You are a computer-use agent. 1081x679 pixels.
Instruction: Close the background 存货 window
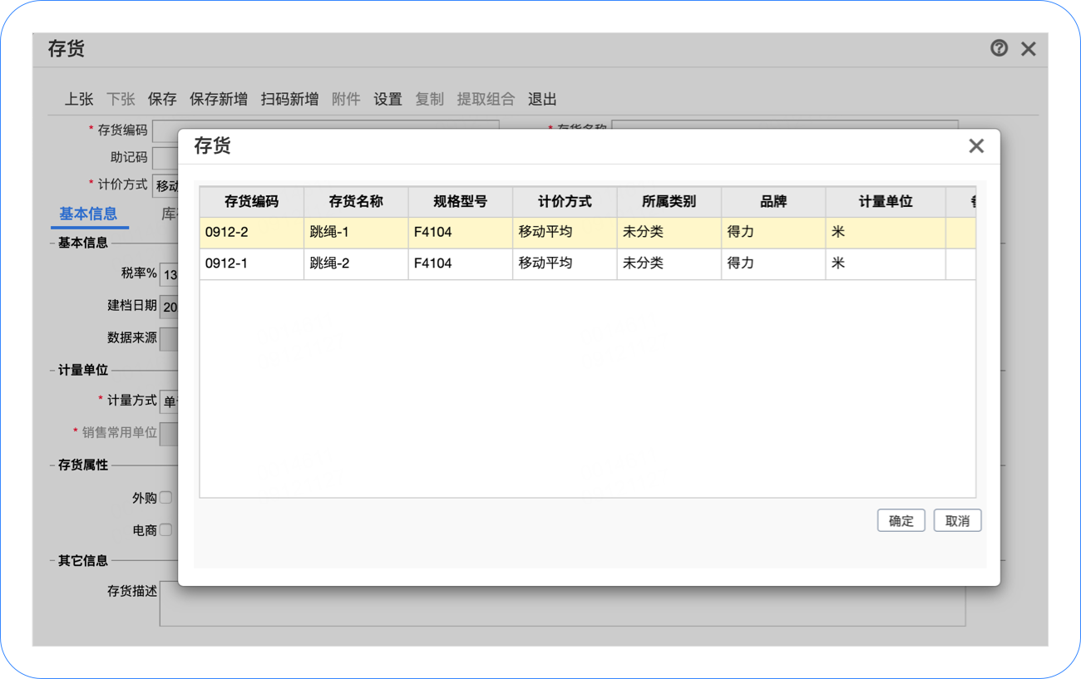point(1029,49)
